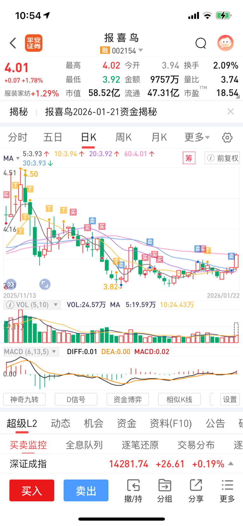Viewport: 243px width, 526px height.
Task: Select the 超级L2 tab
Action: [x=22, y=423]
